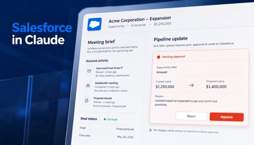Click the On track status label
This screenshot has width=254, height=145.
[x=112, y=119]
